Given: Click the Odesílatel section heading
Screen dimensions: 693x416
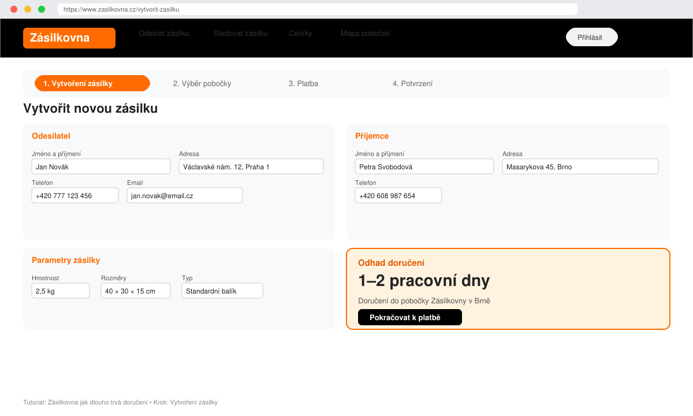Looking at the screenshot, I should (x=51, y=136).
